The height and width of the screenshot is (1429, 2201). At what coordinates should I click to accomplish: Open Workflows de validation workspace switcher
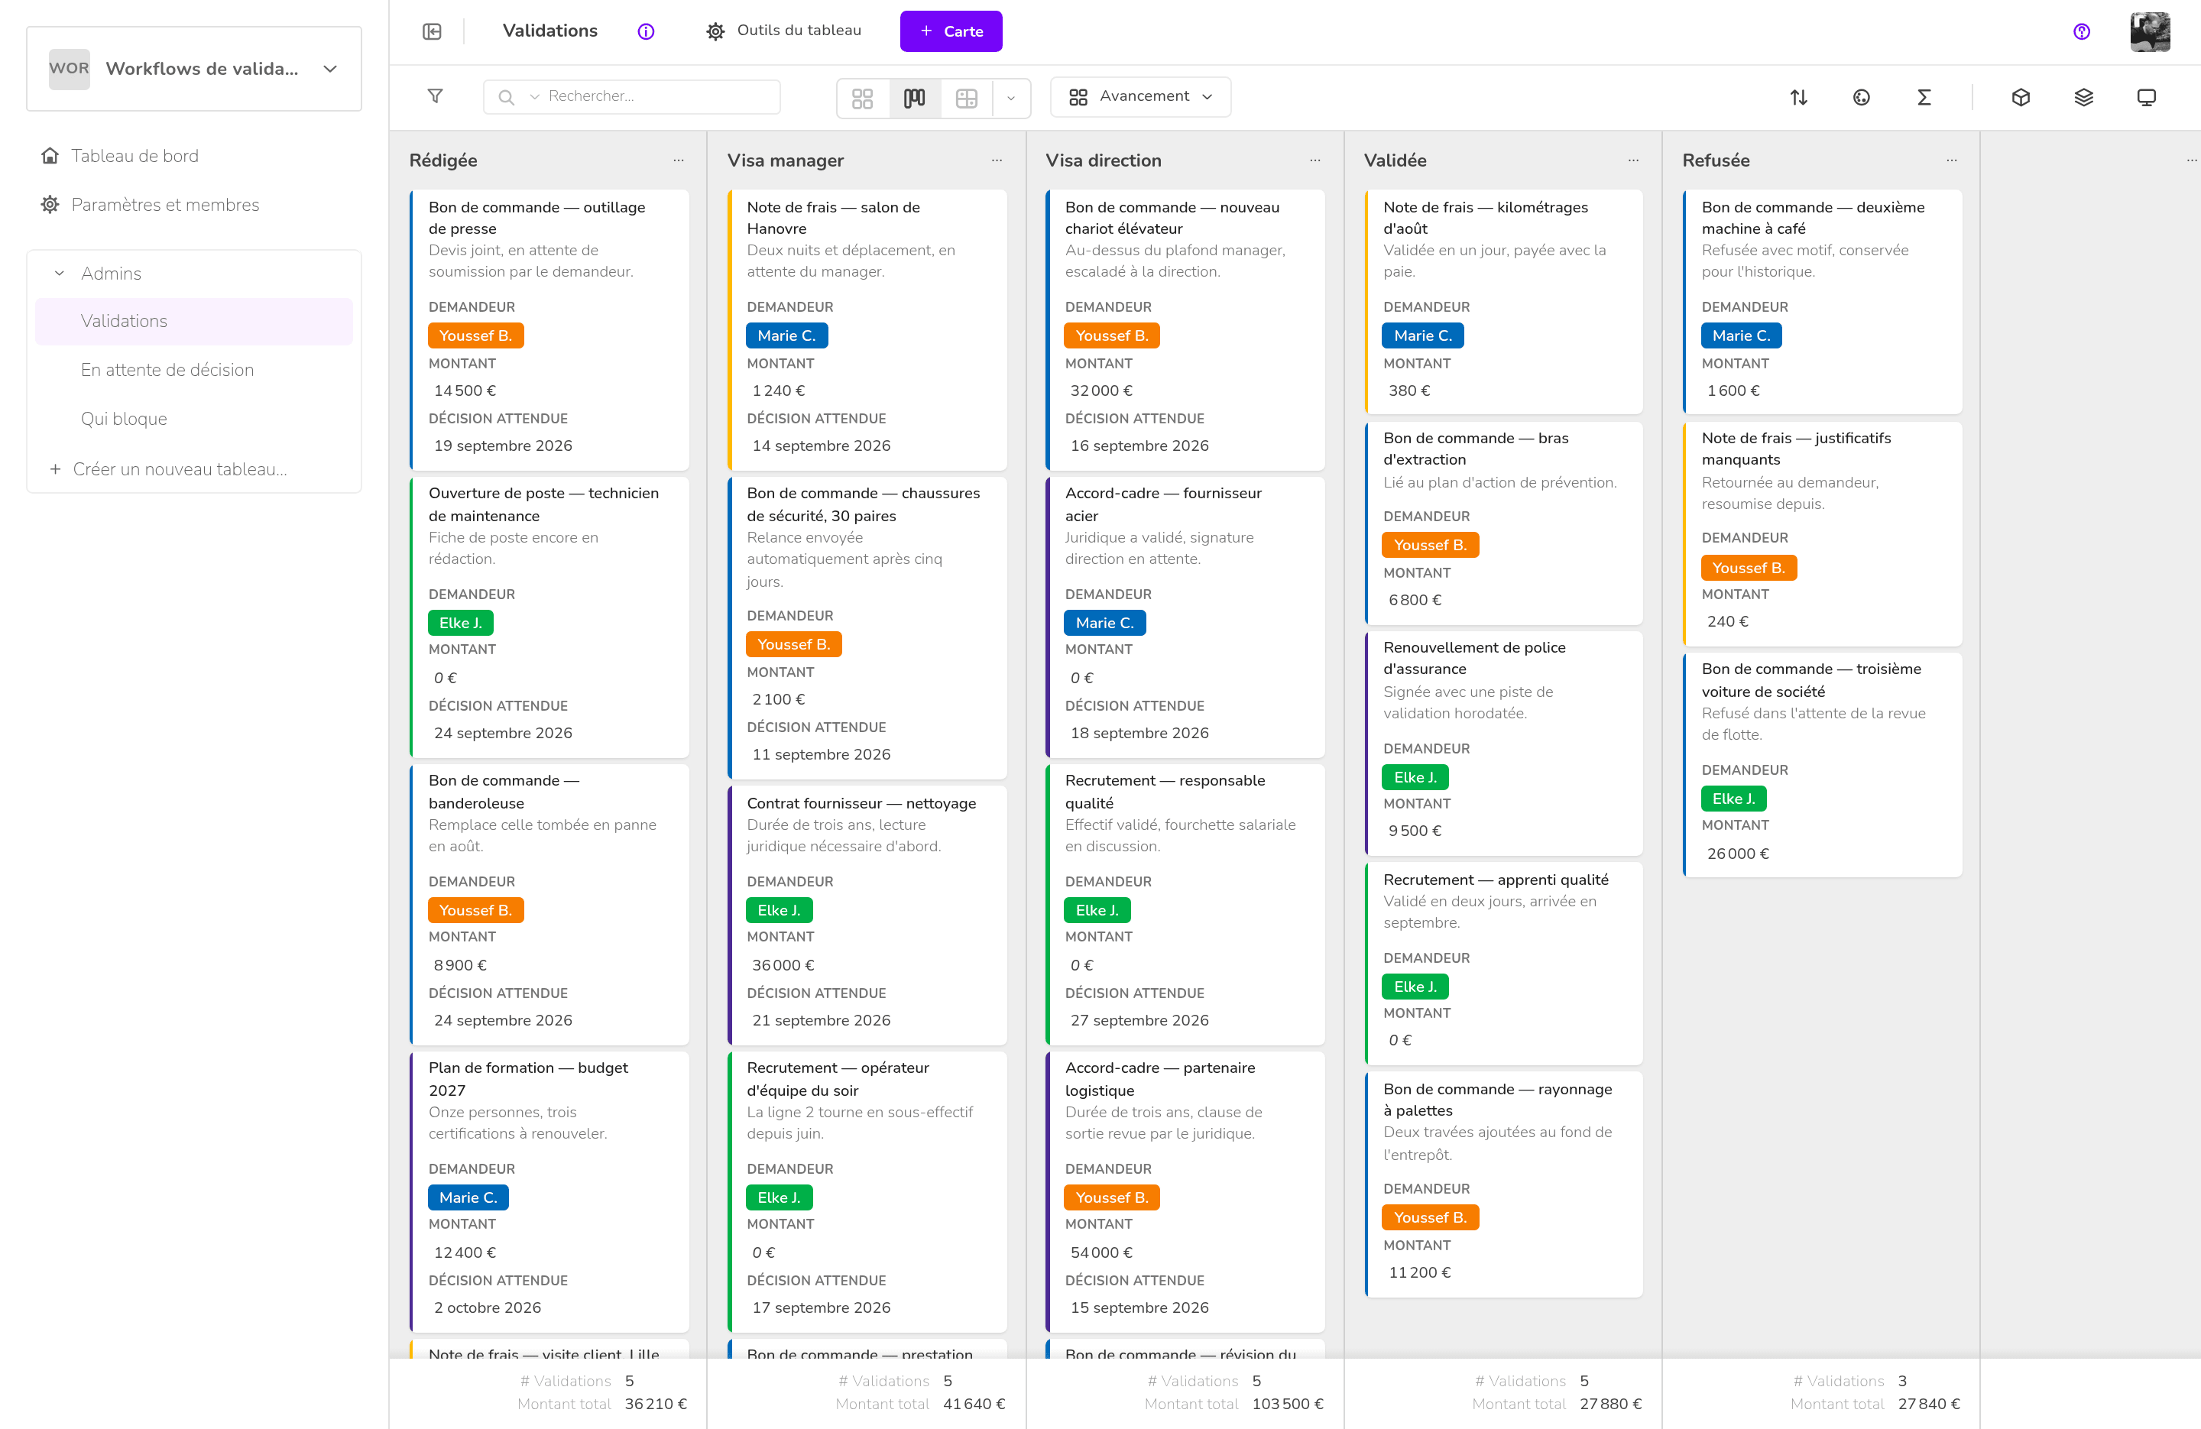pyautogui.click(x=194, y=69)
